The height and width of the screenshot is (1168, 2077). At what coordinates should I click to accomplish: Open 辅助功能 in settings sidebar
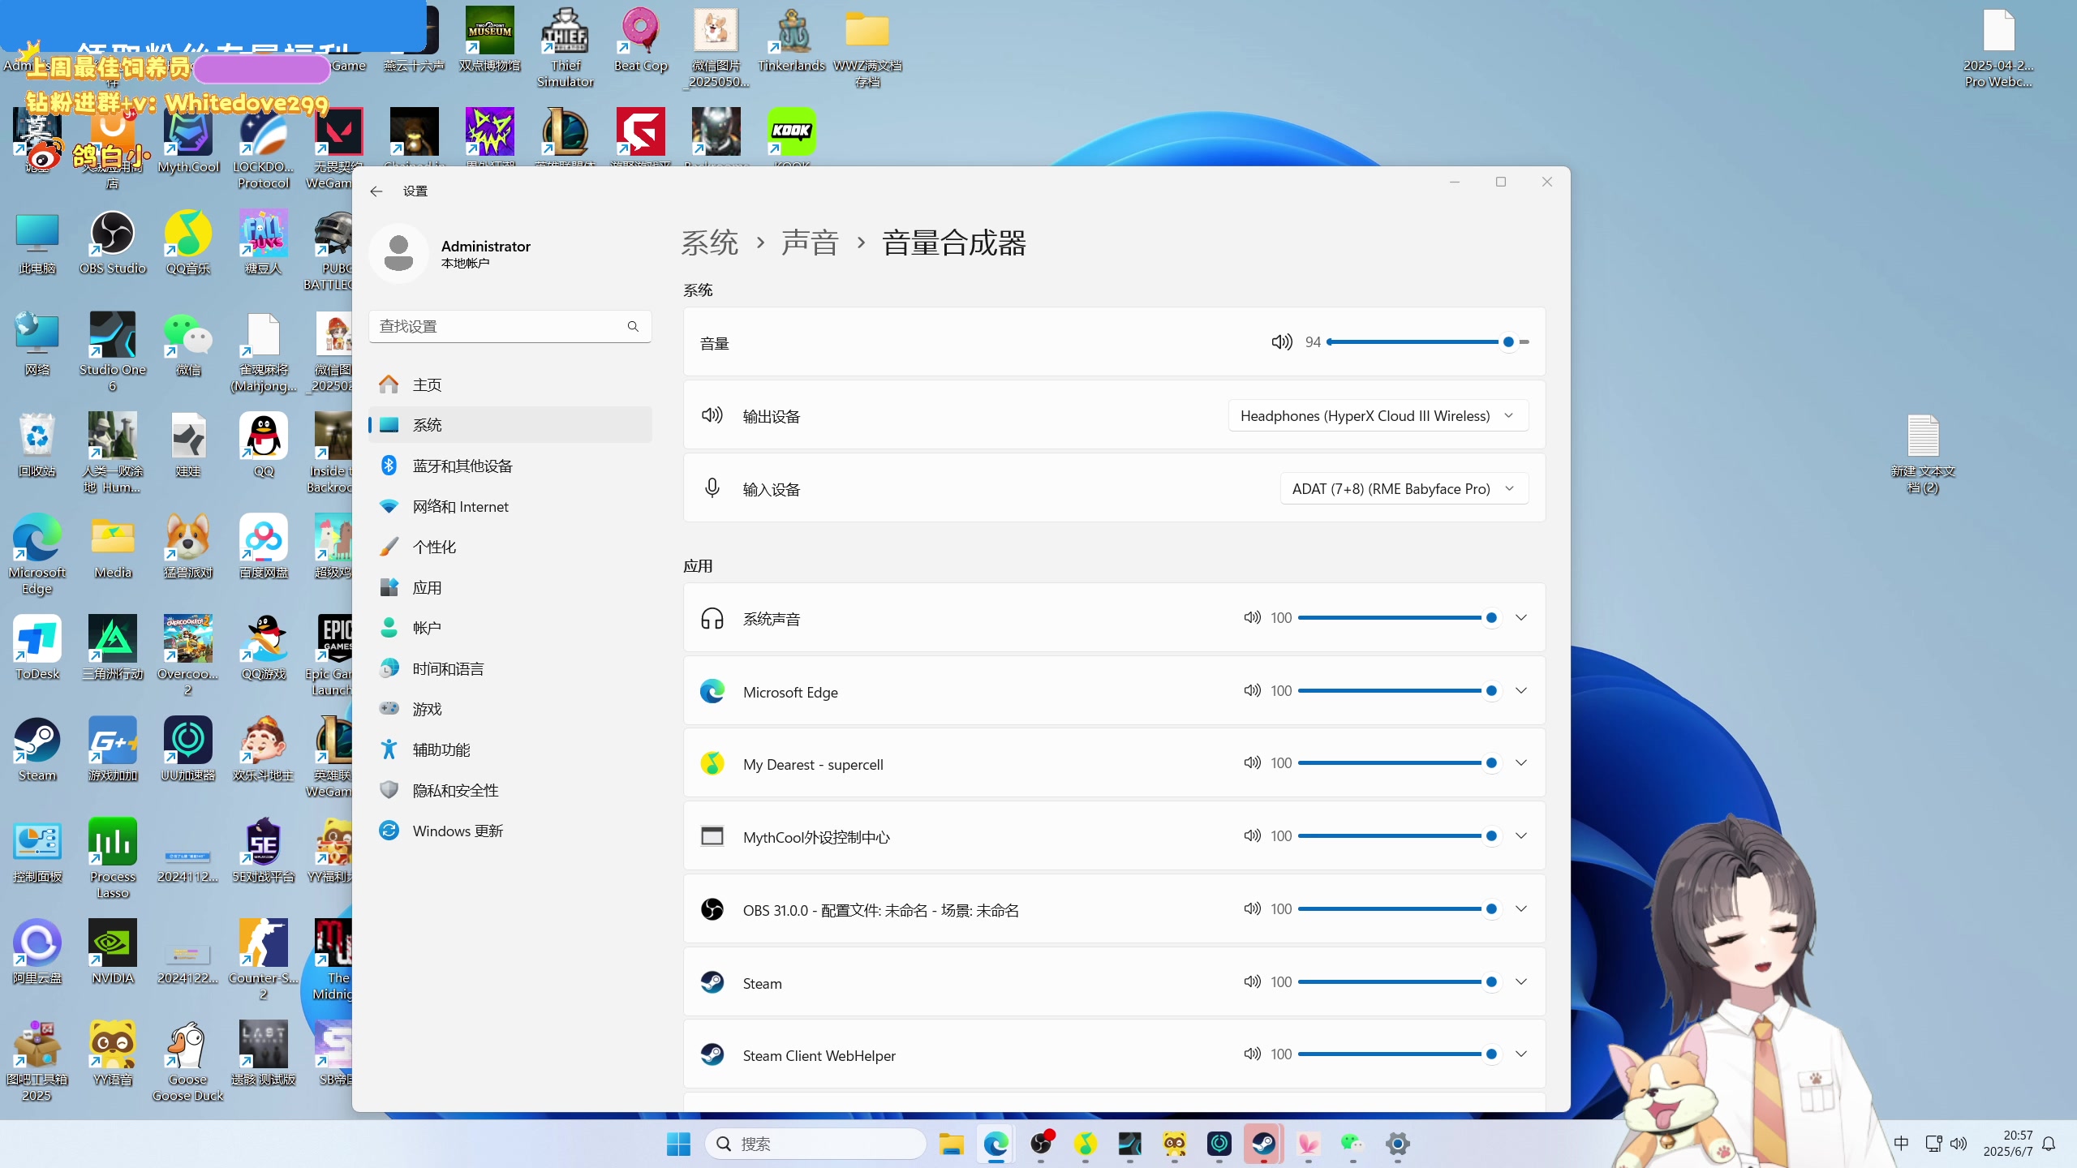coord(510,749)
